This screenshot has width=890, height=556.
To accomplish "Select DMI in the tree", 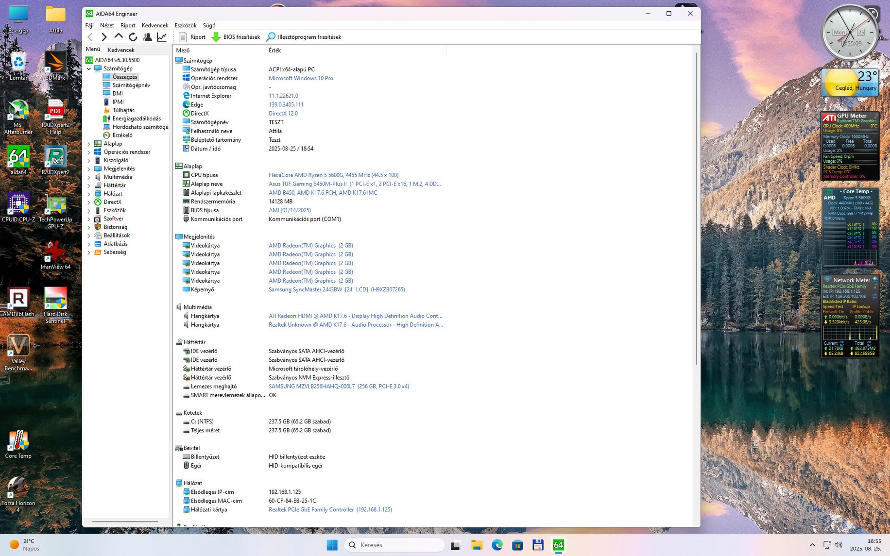I will tap(118, 93).
